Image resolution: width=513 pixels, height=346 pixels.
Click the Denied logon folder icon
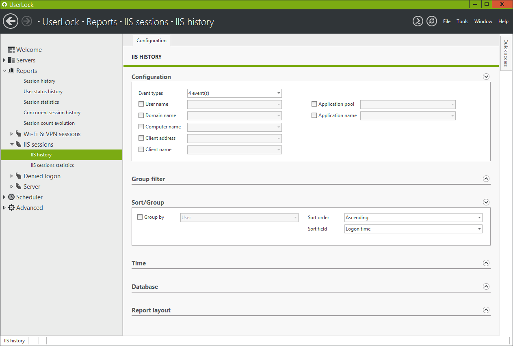(19, 176)
